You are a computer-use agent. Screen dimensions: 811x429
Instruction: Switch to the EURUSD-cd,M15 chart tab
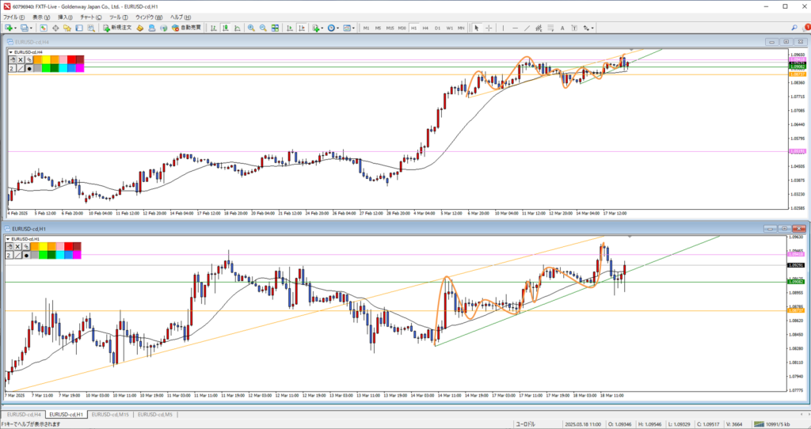[x=110, y=414]
